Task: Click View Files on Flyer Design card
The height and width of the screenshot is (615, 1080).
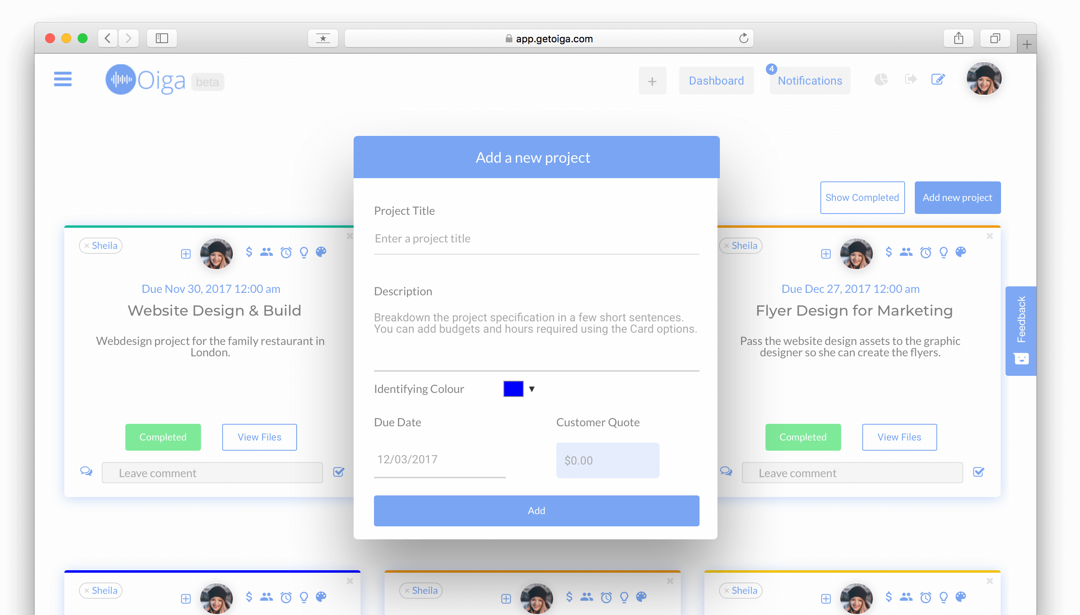Action: tap(899, 437)
